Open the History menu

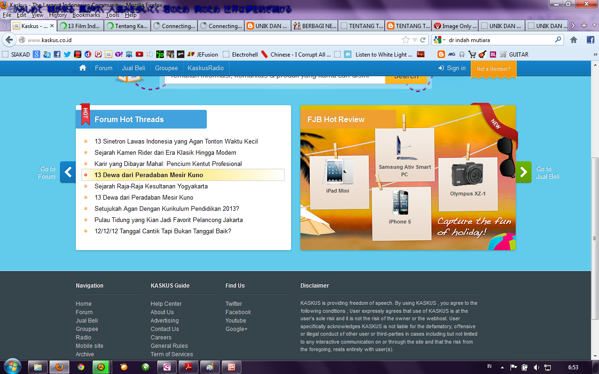coord(58,15)
